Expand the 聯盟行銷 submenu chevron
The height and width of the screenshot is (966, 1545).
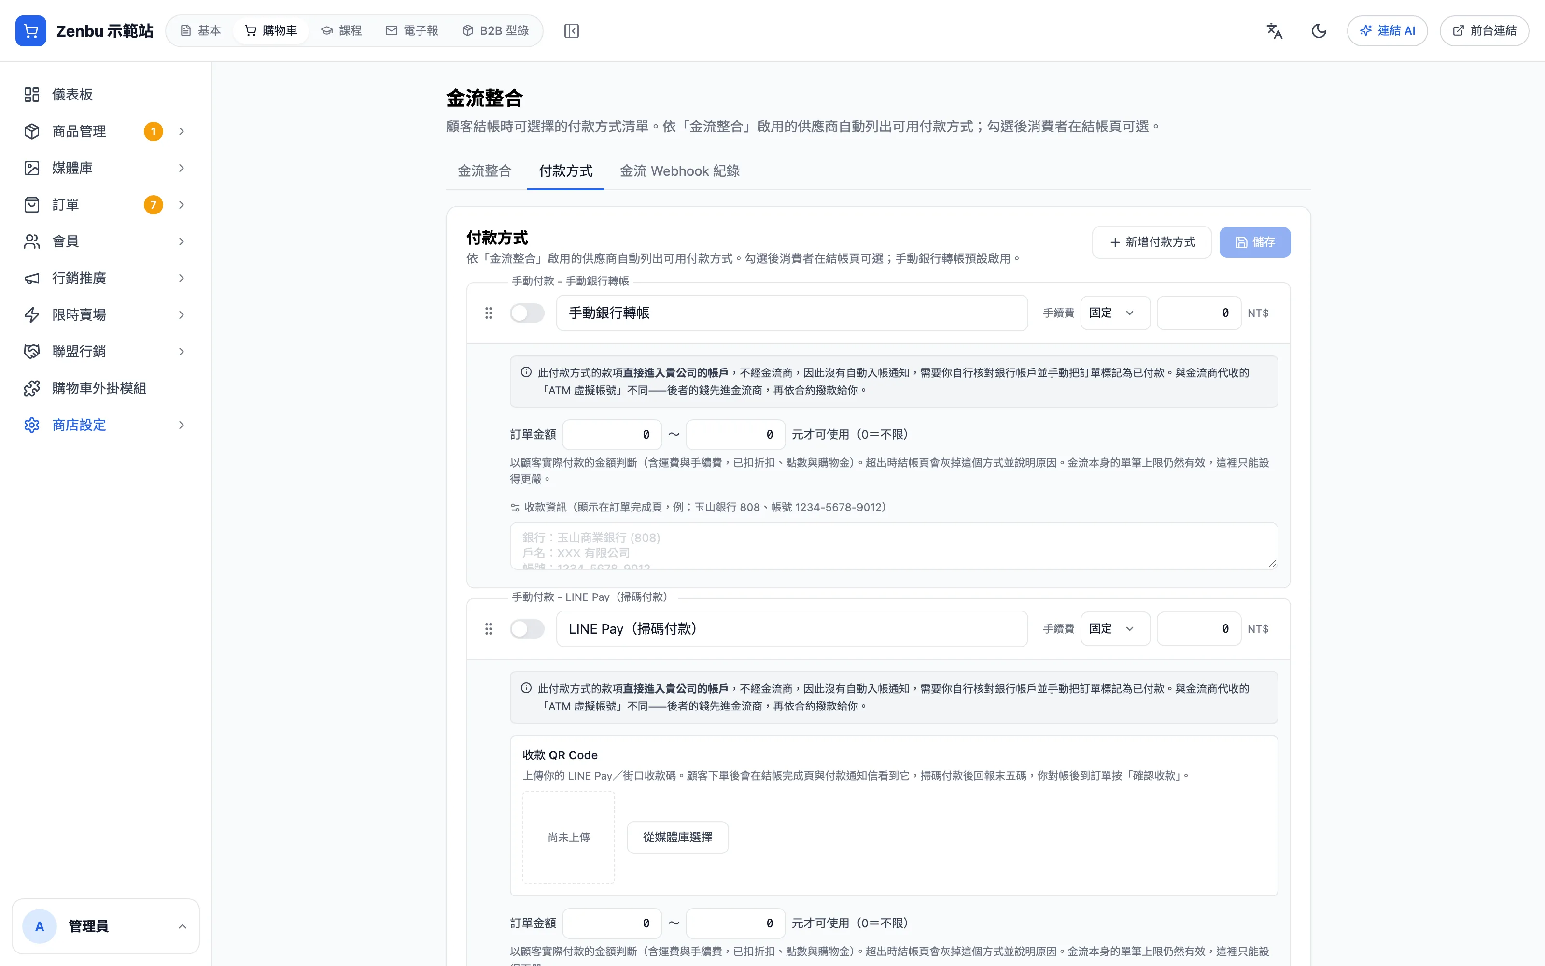point(182,352)
